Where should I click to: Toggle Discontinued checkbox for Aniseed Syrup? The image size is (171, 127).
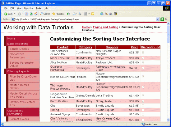pos(143,114)
